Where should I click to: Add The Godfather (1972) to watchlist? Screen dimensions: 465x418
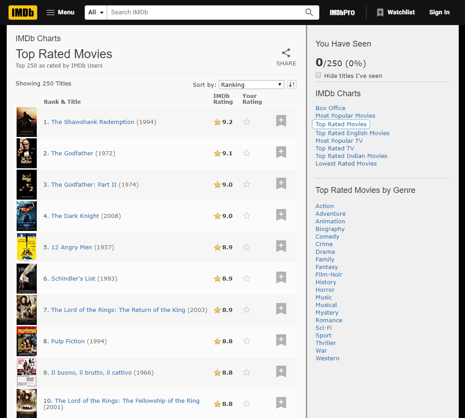pyautogui.click(x=281, y=152)
